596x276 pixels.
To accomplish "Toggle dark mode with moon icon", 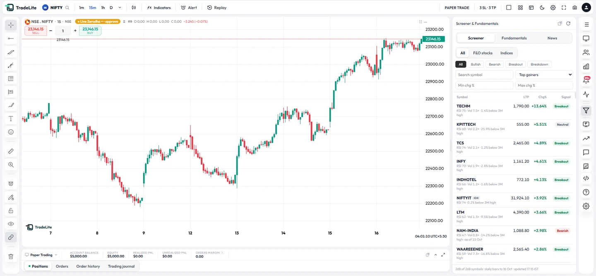I will [542, 7].
